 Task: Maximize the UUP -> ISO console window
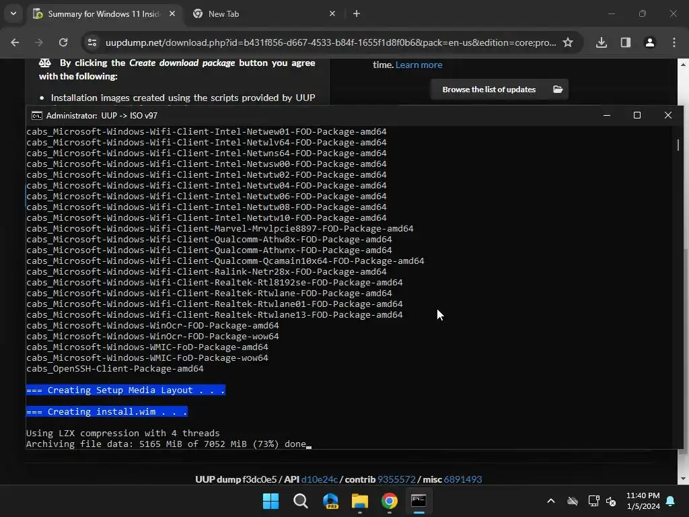pyautogui.click(x=637, y=115)
